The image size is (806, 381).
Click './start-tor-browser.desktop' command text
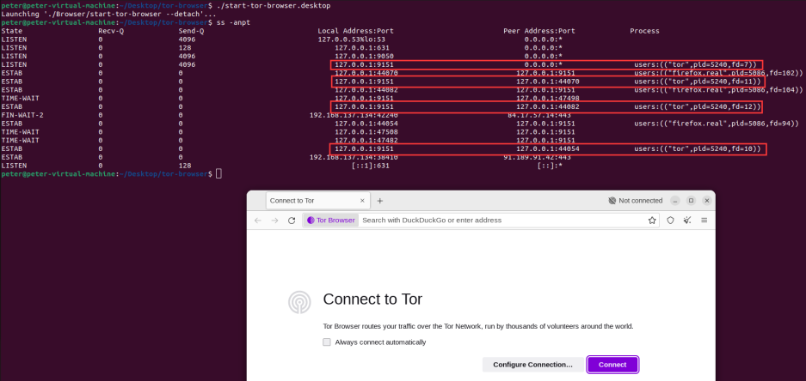tap(274, 6)
